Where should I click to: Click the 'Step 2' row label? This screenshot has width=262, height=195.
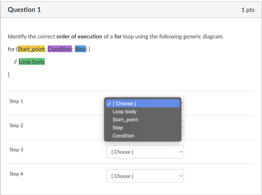(16, 125)
